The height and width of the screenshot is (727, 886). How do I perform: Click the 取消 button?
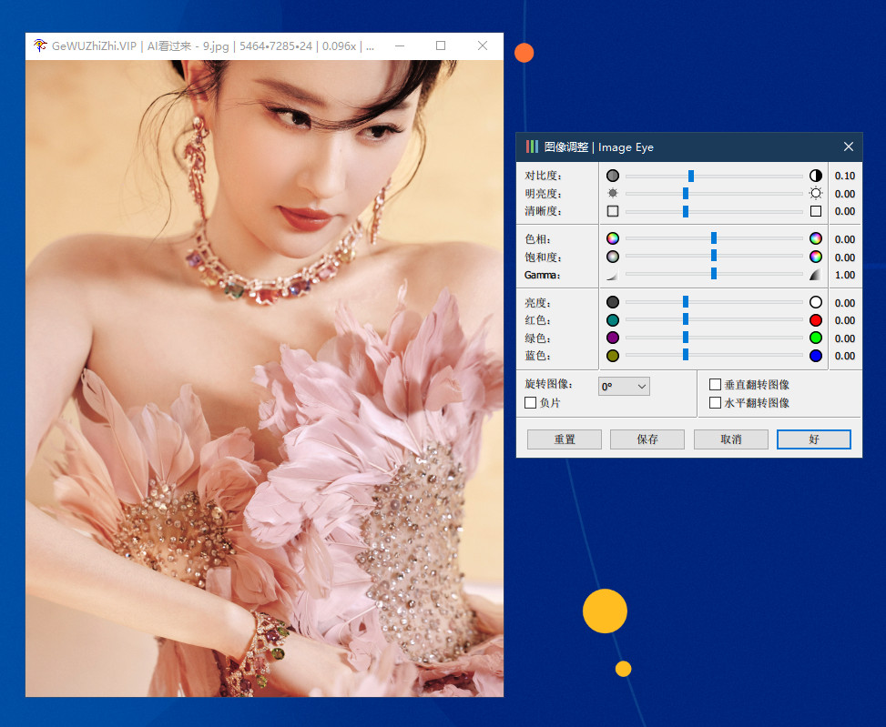click(730, 439)
